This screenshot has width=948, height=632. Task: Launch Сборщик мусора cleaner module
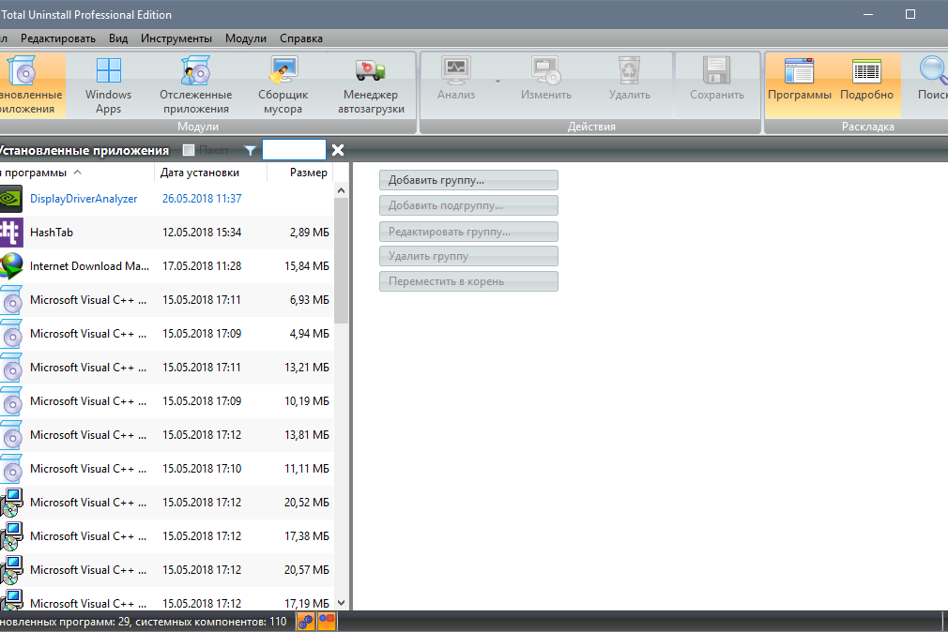(283, 85)
